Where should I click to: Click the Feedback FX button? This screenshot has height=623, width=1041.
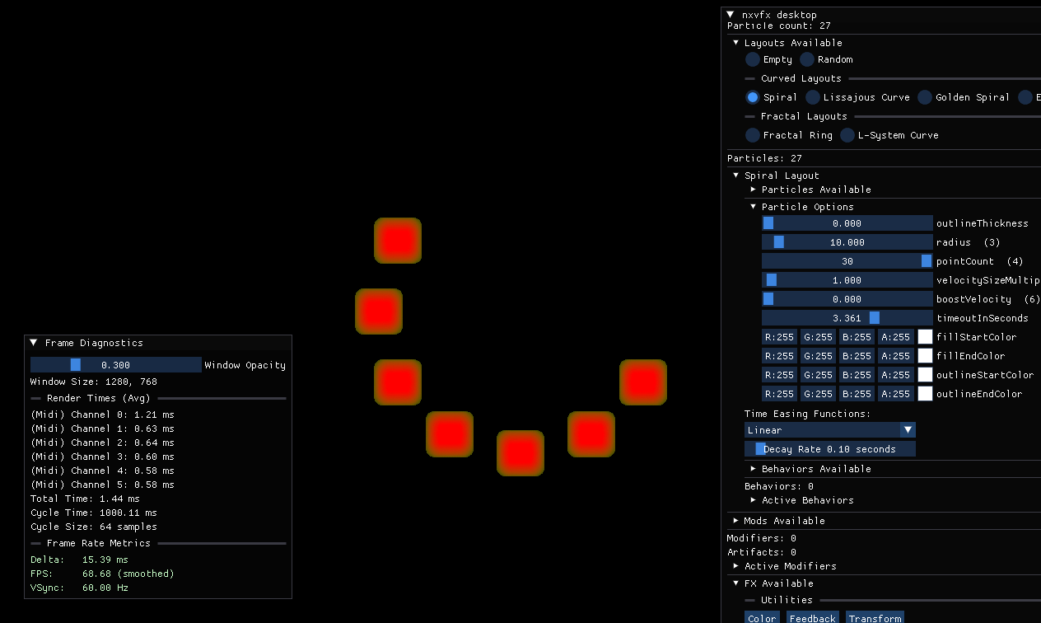(812, 618)
